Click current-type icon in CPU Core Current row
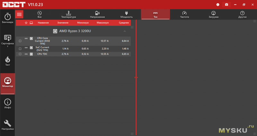Screen dimensions: 257x136 [x=26, y=38]
